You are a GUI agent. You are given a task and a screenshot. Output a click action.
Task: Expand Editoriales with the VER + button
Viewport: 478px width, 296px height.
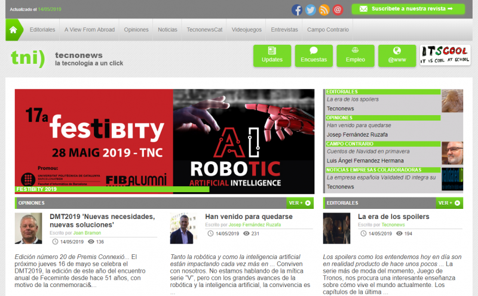click(x=449, y=203)
